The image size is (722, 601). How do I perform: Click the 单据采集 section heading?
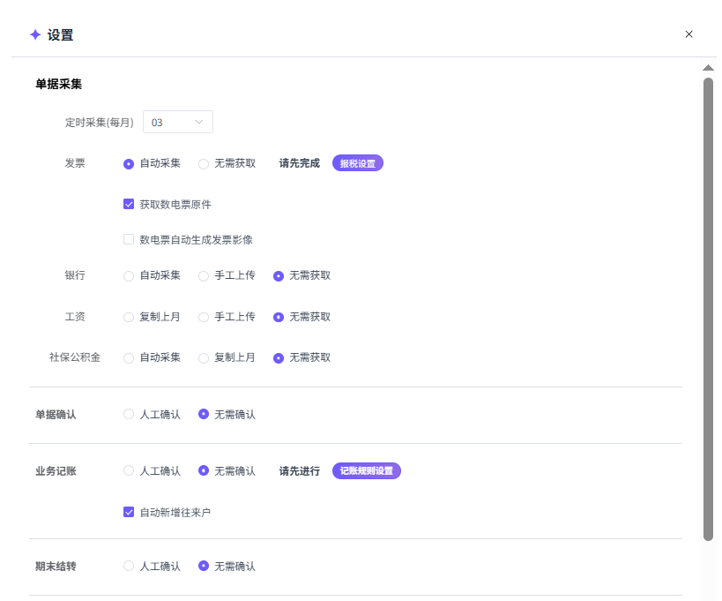tap(59, 84)
